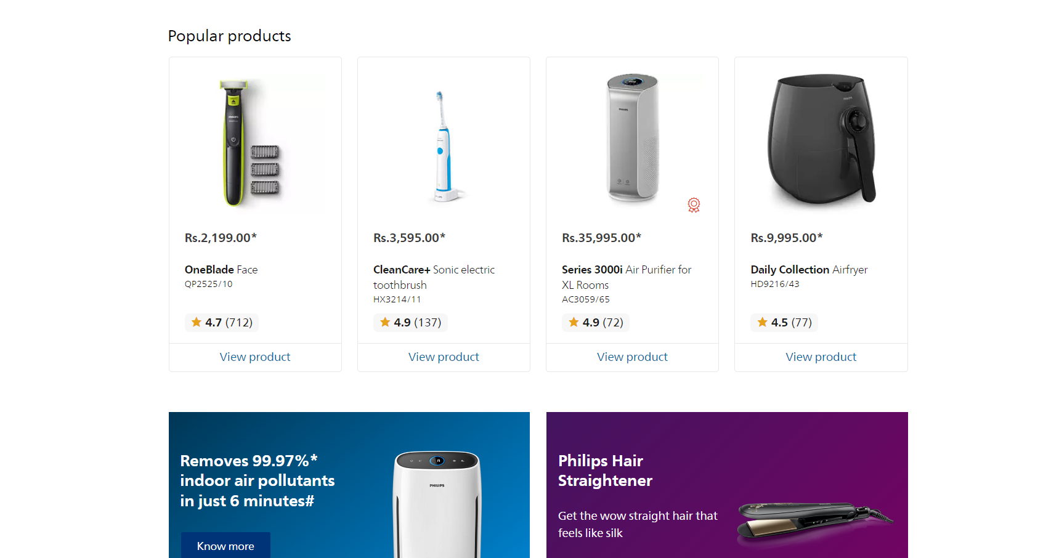Open the silver air purifier image
The image size is (1059, 558).
(x=632, y=139)
